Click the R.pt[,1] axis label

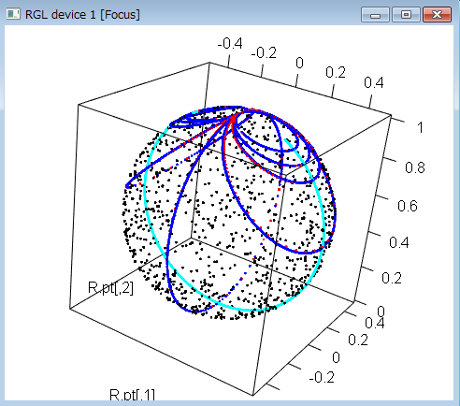132,395
